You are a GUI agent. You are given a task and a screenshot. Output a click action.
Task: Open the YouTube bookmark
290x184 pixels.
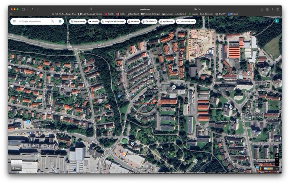click(110, 14)
